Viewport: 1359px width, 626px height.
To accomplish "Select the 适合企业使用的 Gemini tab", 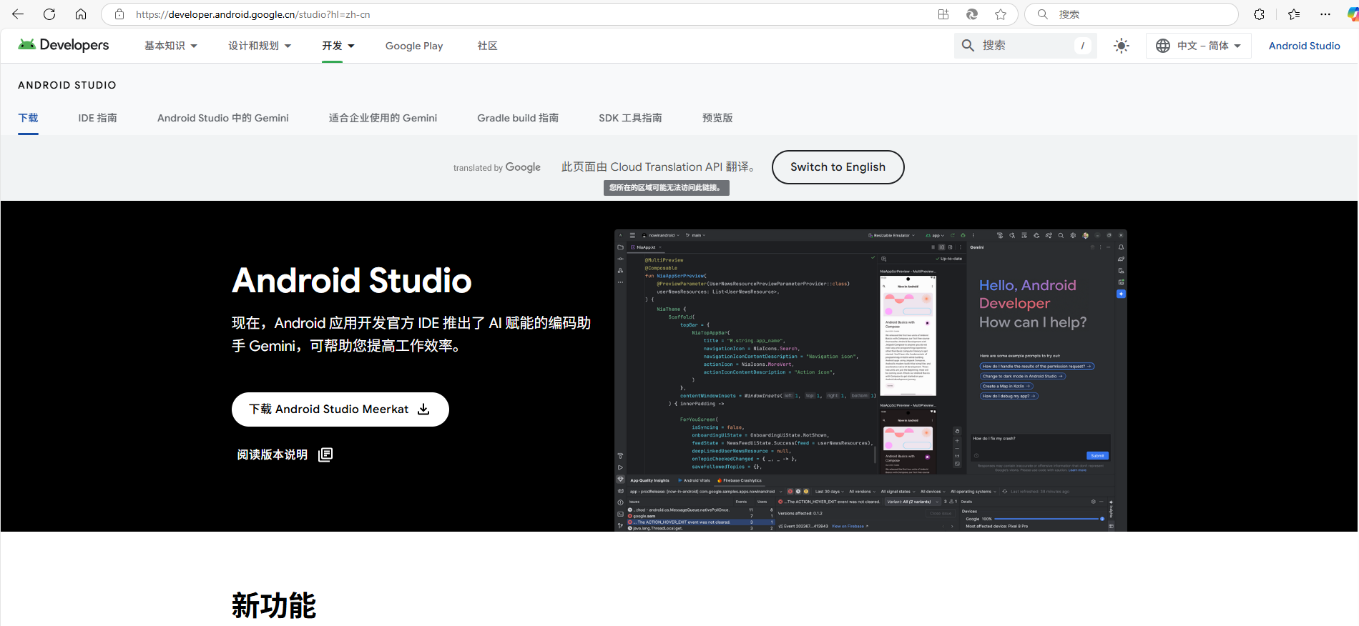I will click(x=383, y=118).
